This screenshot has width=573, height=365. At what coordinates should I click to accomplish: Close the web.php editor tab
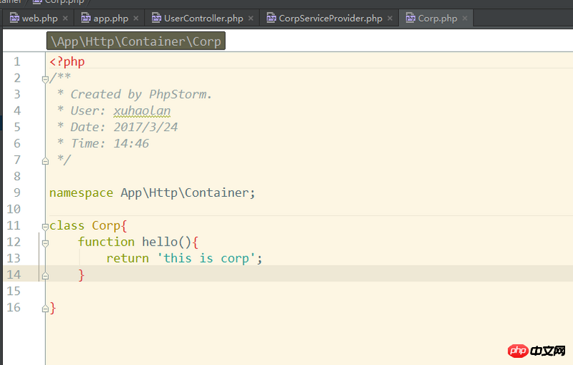(66, 19)
